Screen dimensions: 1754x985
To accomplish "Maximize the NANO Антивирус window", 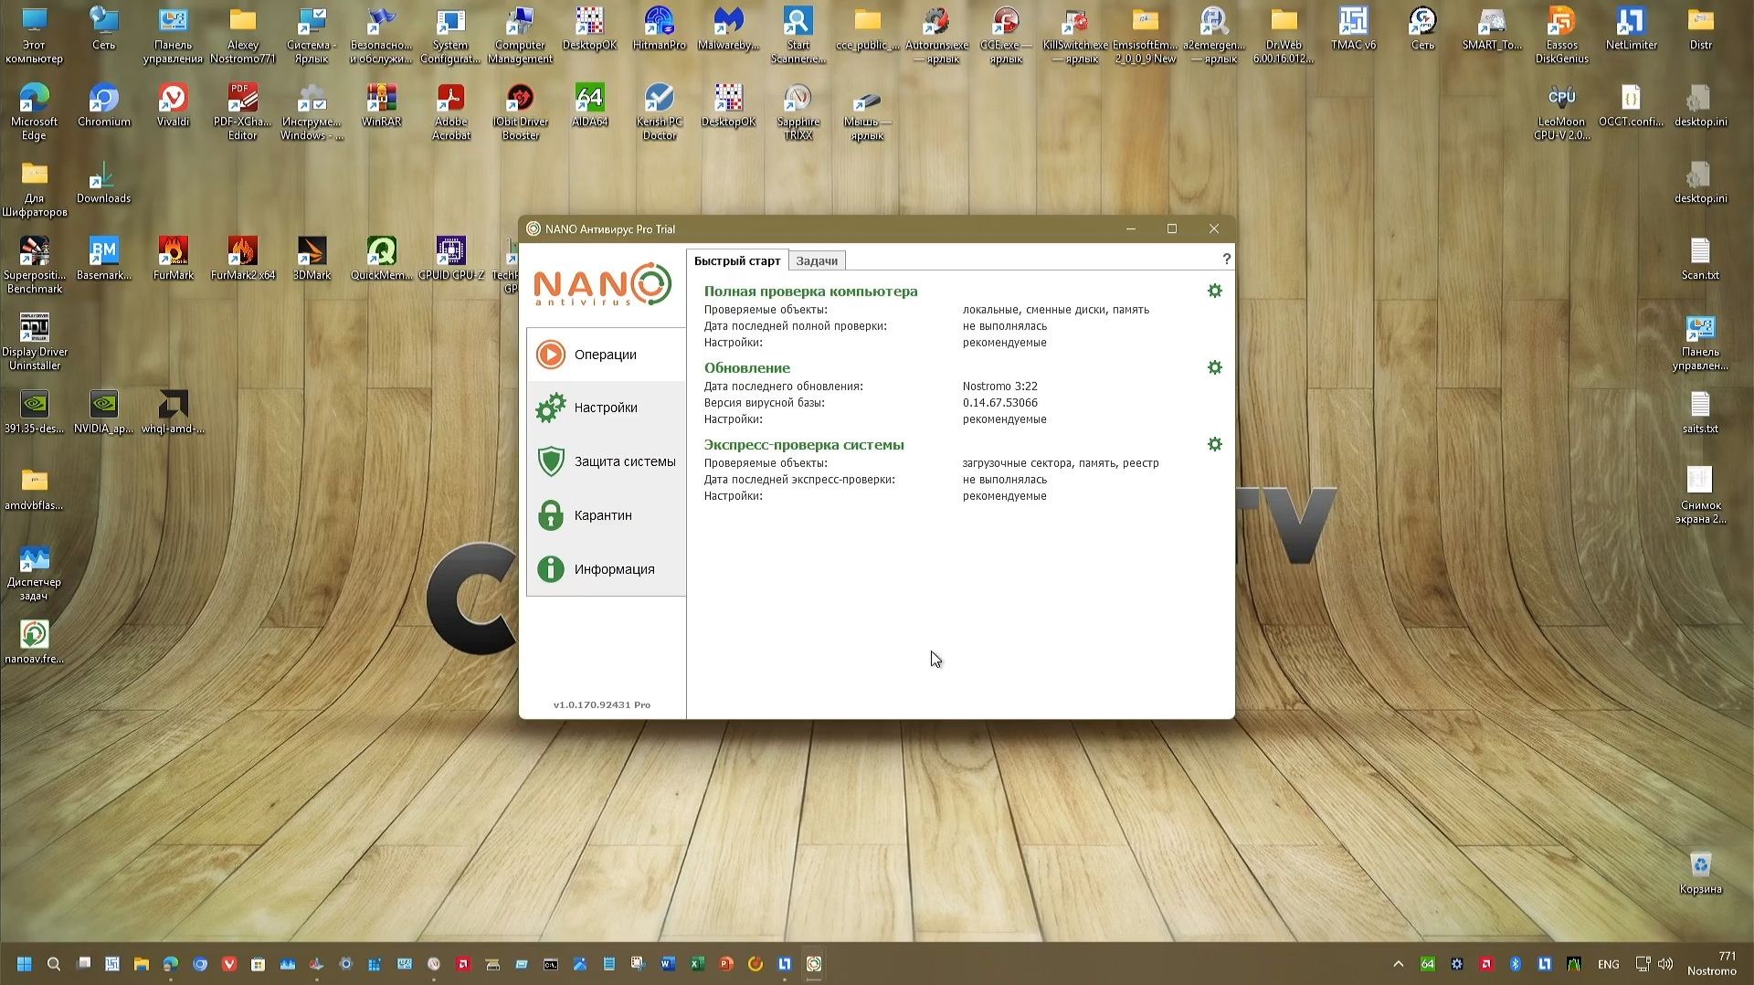I will 1172,228.
